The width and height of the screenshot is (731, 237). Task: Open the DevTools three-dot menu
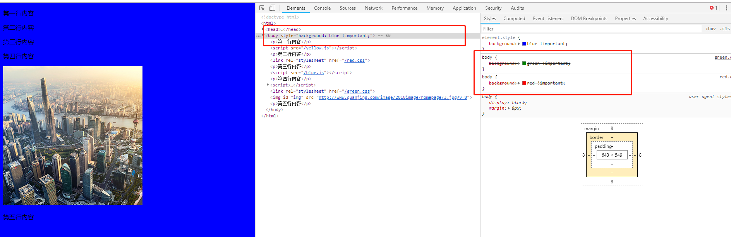tap(726, 8)
